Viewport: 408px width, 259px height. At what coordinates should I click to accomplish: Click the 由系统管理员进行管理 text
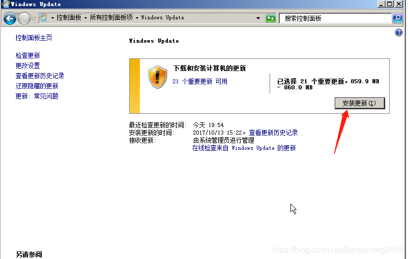tap(223, 140)
